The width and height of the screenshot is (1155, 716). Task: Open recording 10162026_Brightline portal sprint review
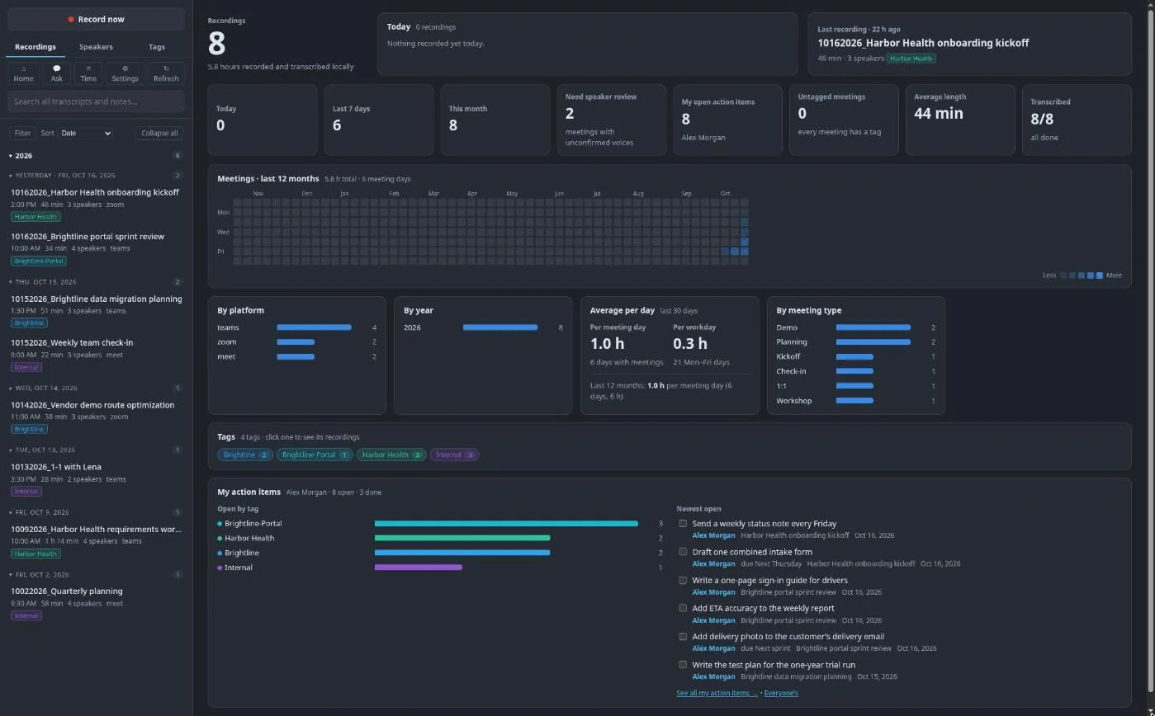[x=96, y=247]
